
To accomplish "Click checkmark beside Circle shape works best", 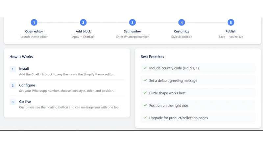I will [x=145, y=93].
